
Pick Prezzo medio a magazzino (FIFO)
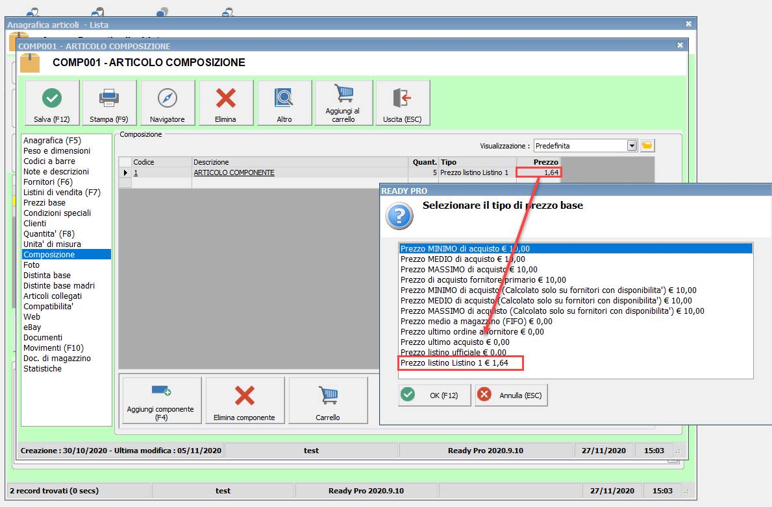tap(575, 321)
